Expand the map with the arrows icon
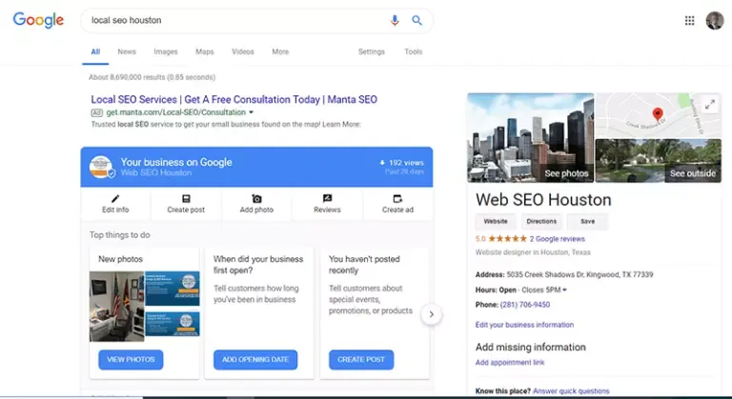 pos(709,105)
